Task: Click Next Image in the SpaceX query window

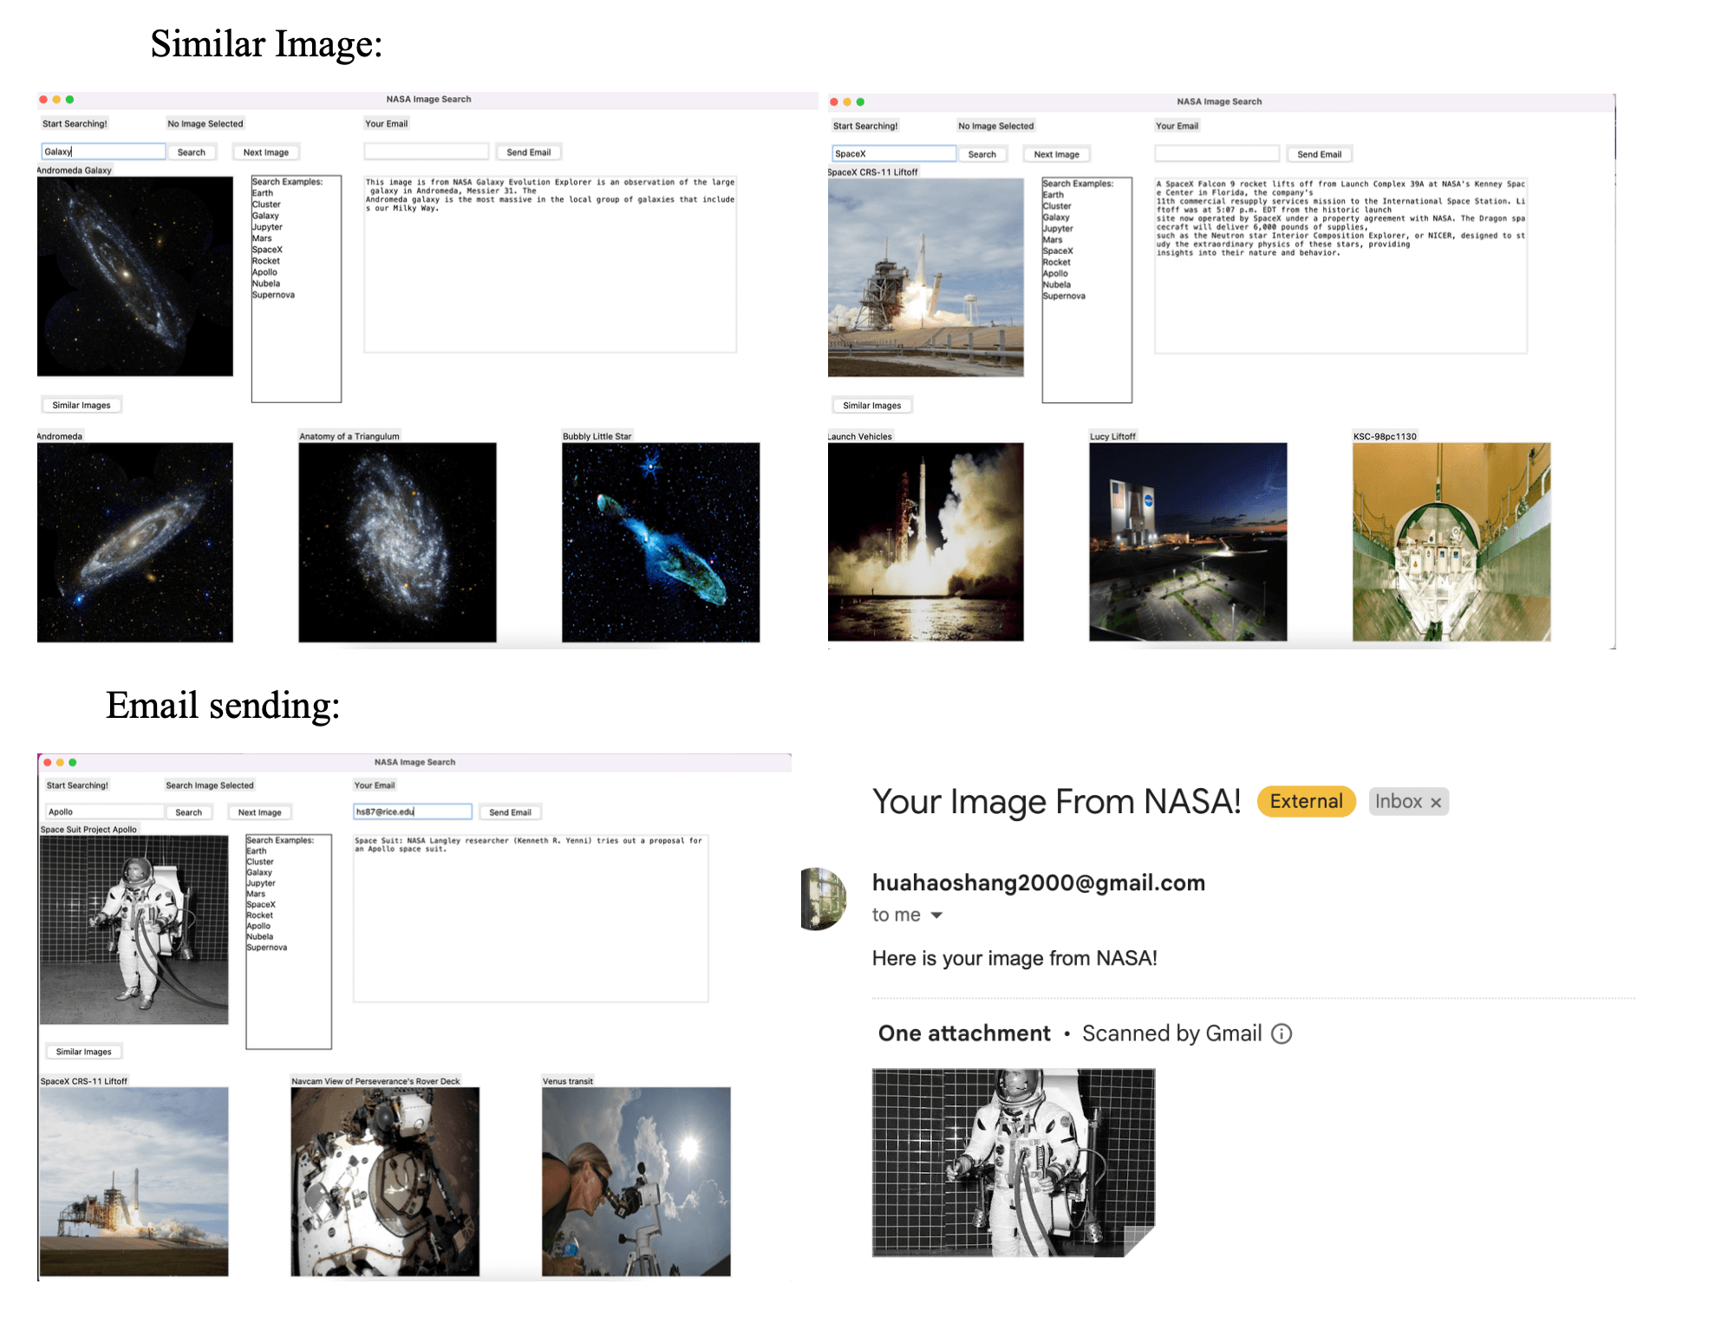Action: (x=1057, y=154)
